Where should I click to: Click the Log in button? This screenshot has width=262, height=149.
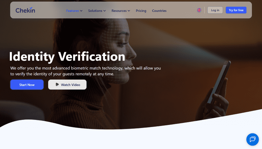point(215,10)
